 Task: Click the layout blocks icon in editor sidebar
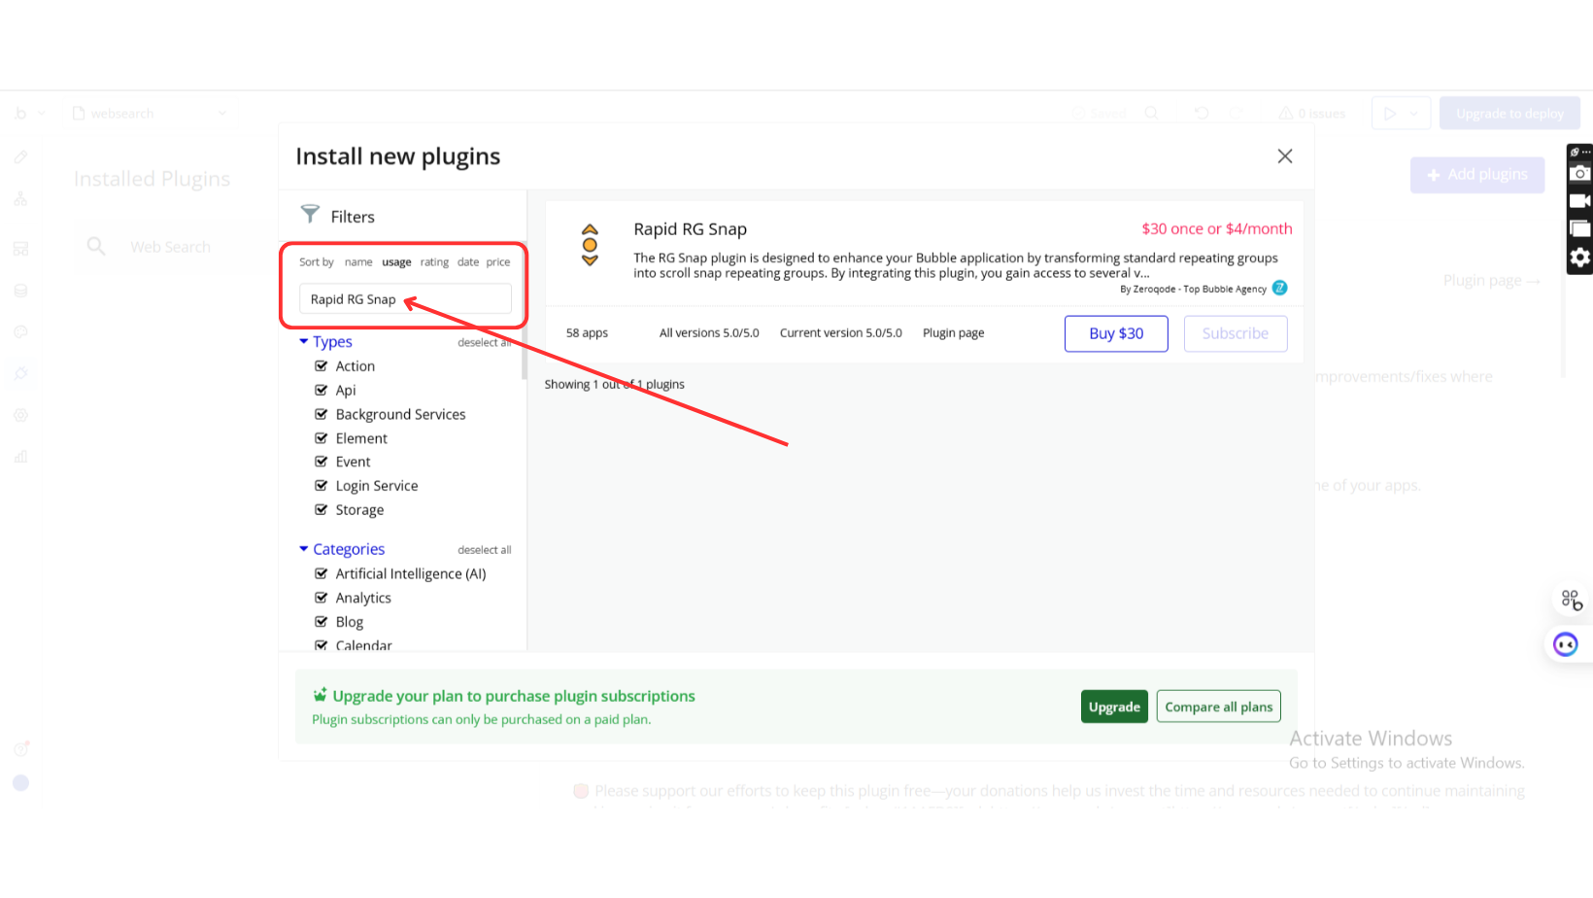pyautogui.click(x=20, y=249)
